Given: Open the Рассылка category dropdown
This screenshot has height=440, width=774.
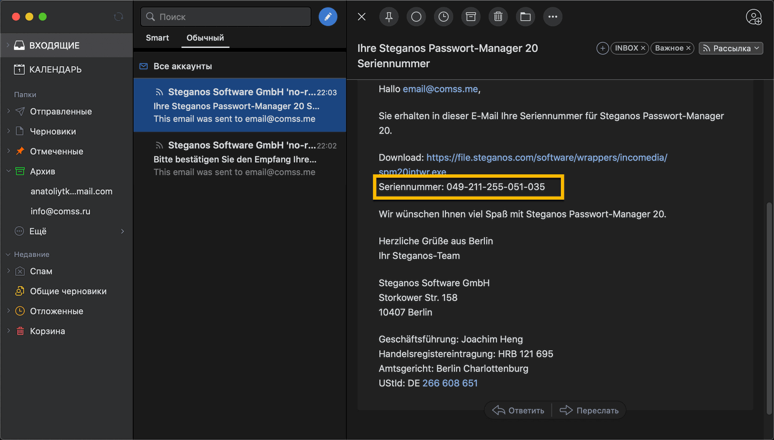Looking at the screenshot, I should coord(731,48).
